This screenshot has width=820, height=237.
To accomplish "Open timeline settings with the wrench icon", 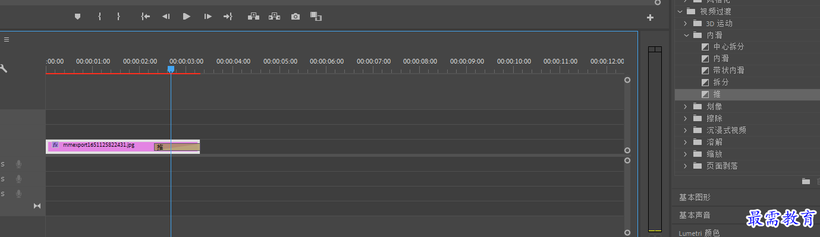I will [x=4, y=68].
